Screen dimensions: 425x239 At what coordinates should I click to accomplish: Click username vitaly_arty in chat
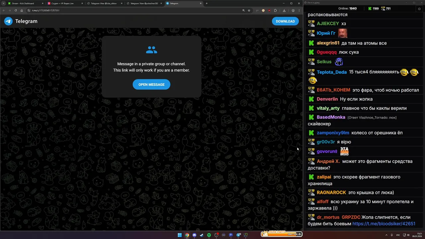click(x=328, y=108)
